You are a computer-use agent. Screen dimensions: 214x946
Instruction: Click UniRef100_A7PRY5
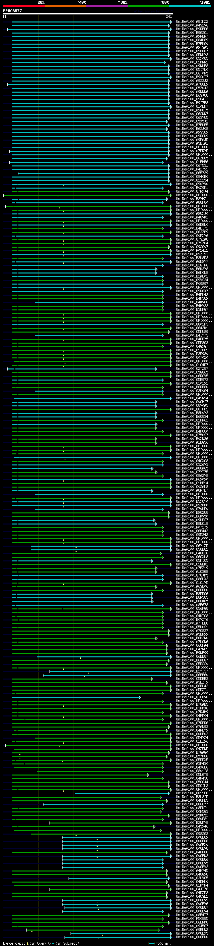click(192, 151)
